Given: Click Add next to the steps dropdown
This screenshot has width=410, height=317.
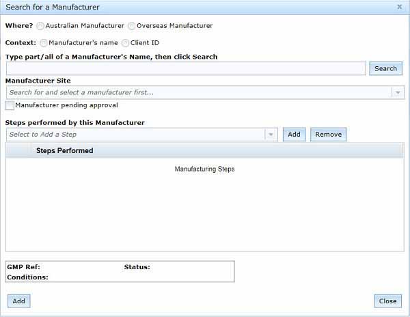Looking at the screenshot, I should tap(294, 135).
